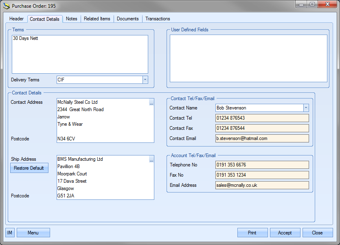
Task: Expand the Delivery Terms dropdown
Action: coord(145,80)
